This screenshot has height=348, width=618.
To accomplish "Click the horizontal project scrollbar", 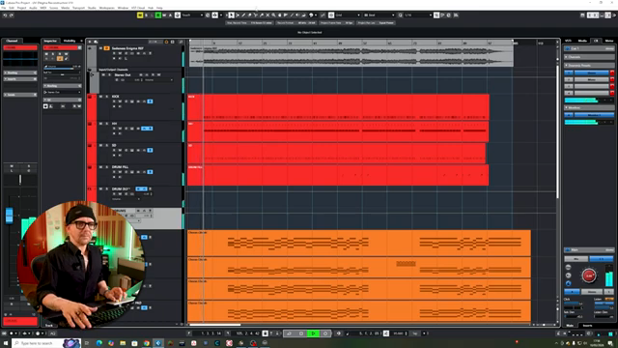I will [x=215, y=325].
